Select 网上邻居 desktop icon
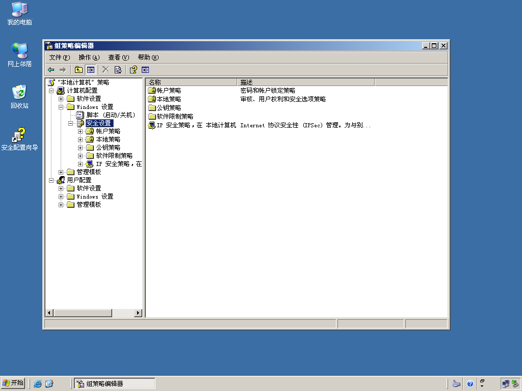Screen dimensions: 522x391 click(x=20, y=55)
